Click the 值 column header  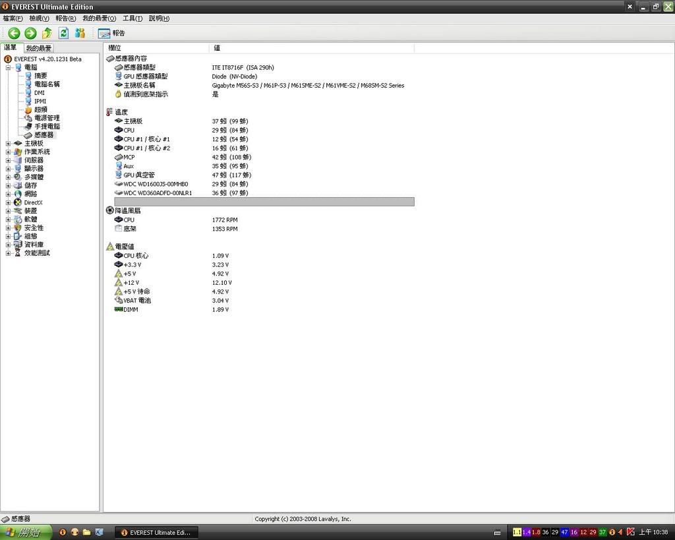311,47
